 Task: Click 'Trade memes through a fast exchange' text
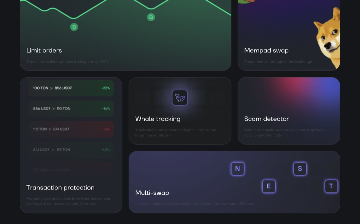point(278,62)
